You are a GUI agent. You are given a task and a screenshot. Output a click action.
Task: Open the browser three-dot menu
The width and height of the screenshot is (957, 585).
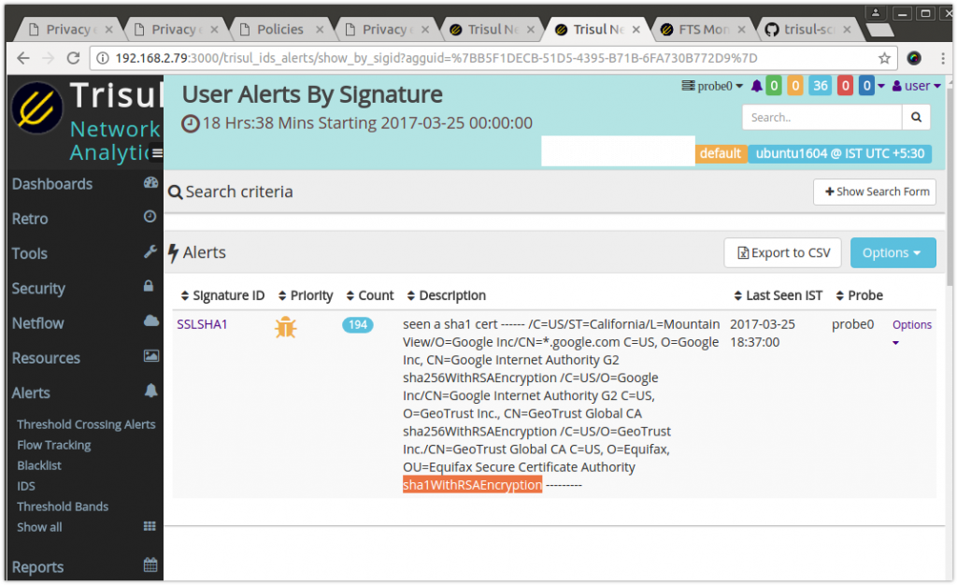[943, 58]
